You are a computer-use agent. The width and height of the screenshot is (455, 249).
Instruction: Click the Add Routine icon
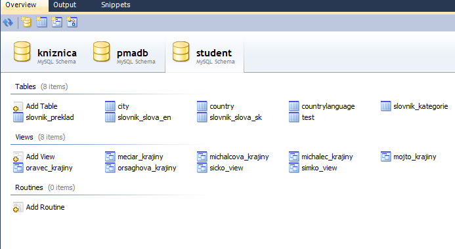click(x=18, y=207)
